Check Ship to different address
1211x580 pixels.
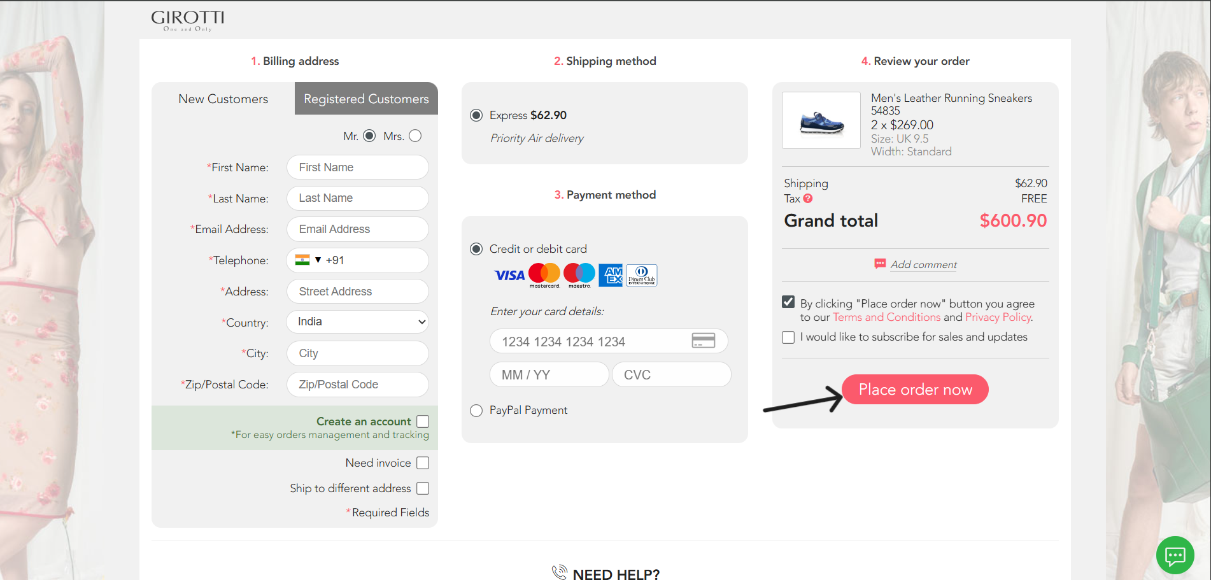423,488
